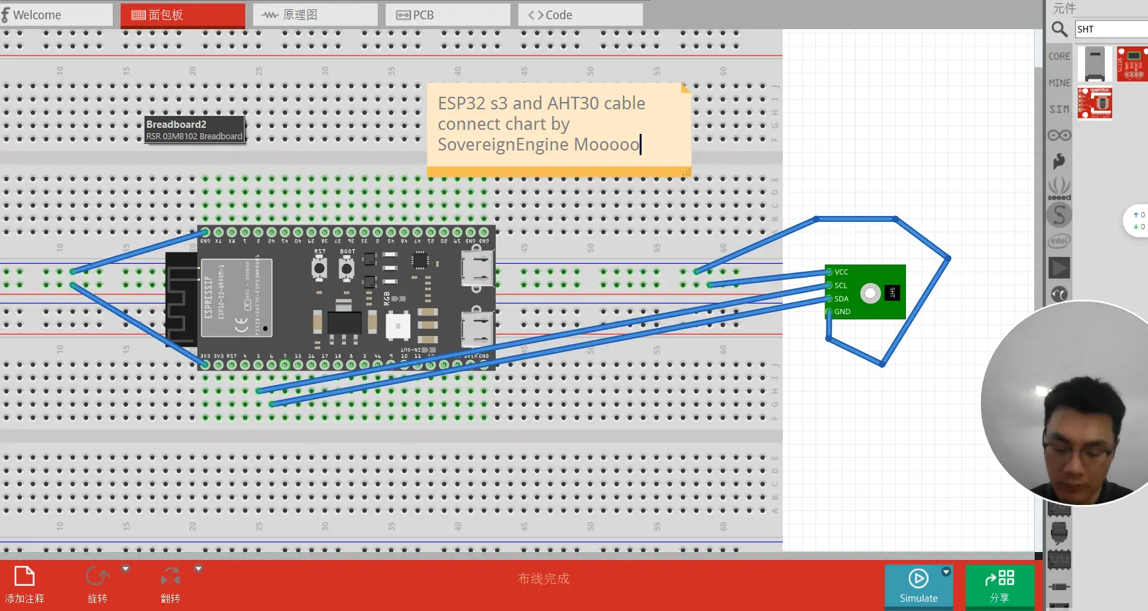This screenshot has height=611, width=1148.
Task: Click the BOOT button on the ESP32 board
Action: (346, 268)
